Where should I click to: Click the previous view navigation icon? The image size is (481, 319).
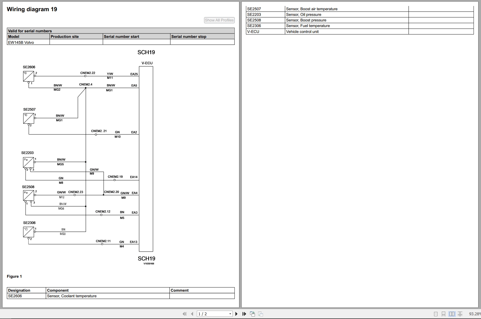click(252, 314)
